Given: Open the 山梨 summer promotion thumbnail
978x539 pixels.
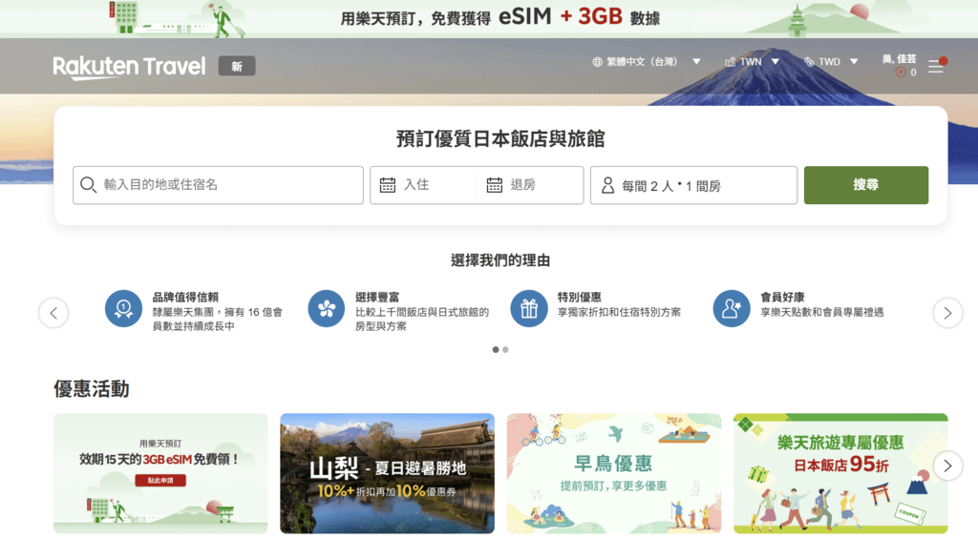Looking at the screenshot, I should [x=388, y=473].
